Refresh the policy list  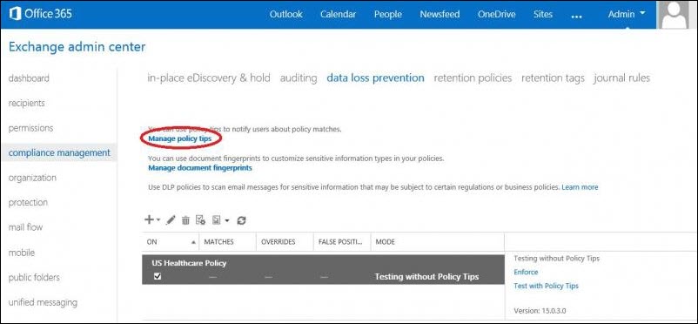click(241, 220)
